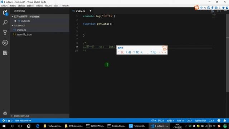Open the Selection (选择) menu
Image resolution: width=229 pixels, height=129 pixels.
[x=21, y=6]
